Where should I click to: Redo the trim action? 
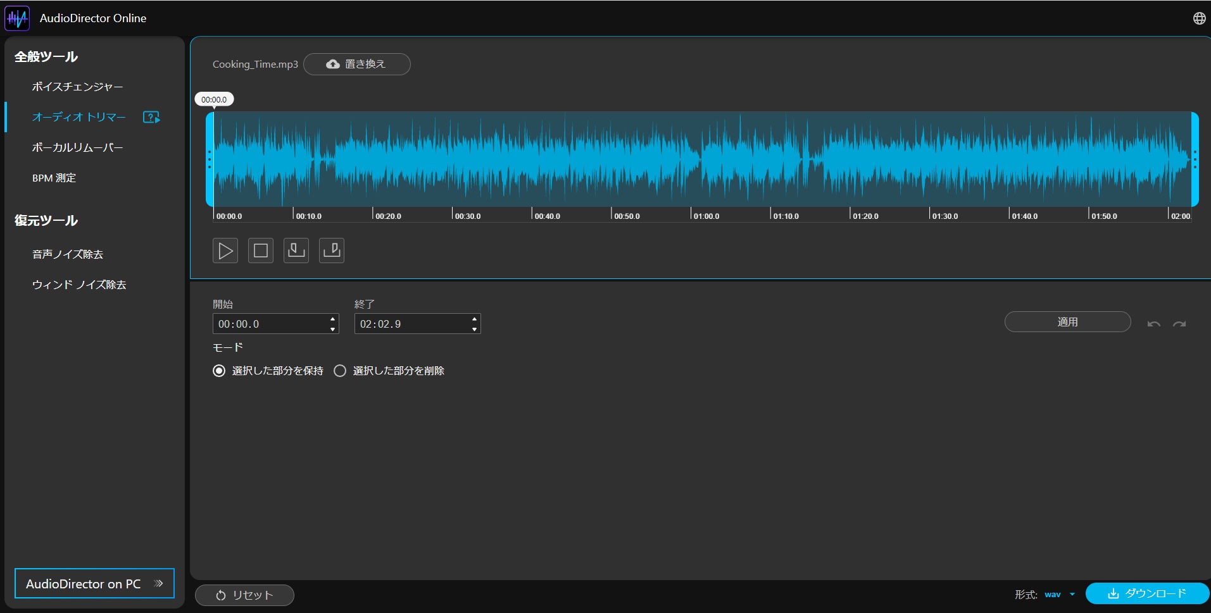point(1179,324)
